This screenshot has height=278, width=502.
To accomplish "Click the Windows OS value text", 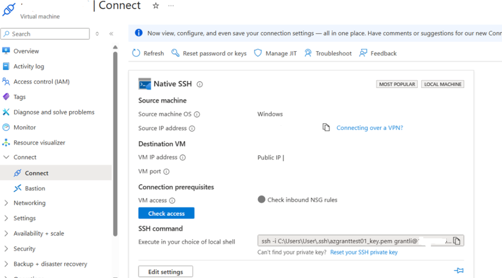I will pos(270,114).
